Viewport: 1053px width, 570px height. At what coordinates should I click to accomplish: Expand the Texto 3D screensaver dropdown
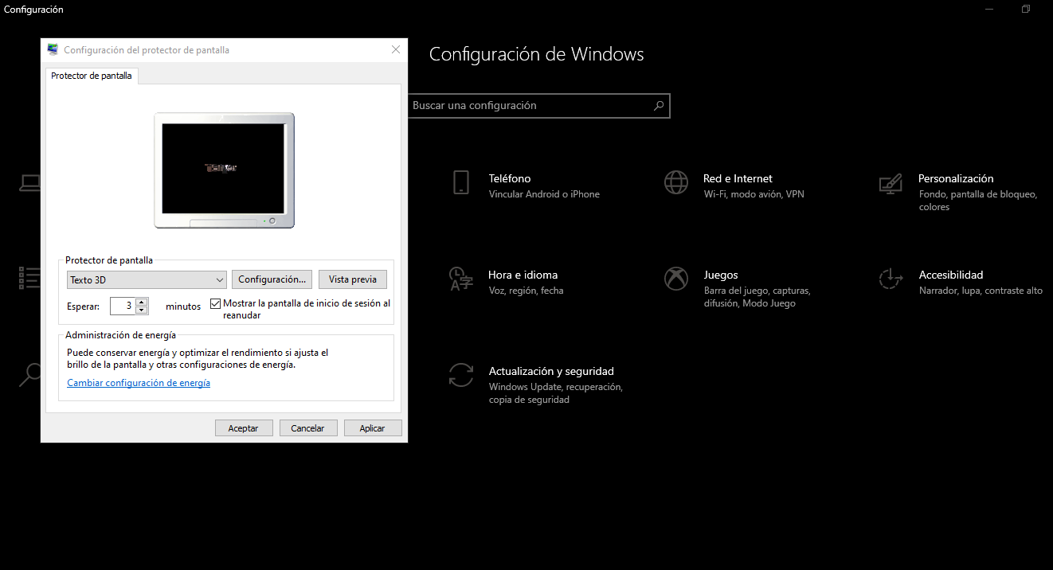pos(220,279)
